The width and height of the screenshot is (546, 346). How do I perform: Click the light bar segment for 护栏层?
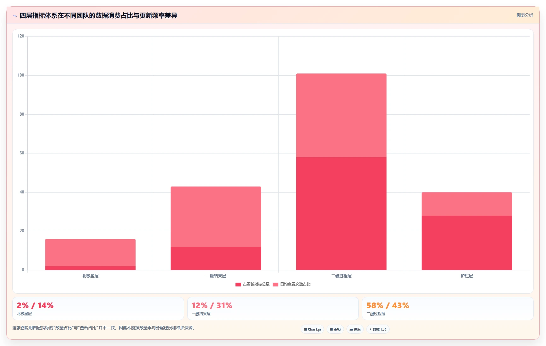tap(467, 204)
